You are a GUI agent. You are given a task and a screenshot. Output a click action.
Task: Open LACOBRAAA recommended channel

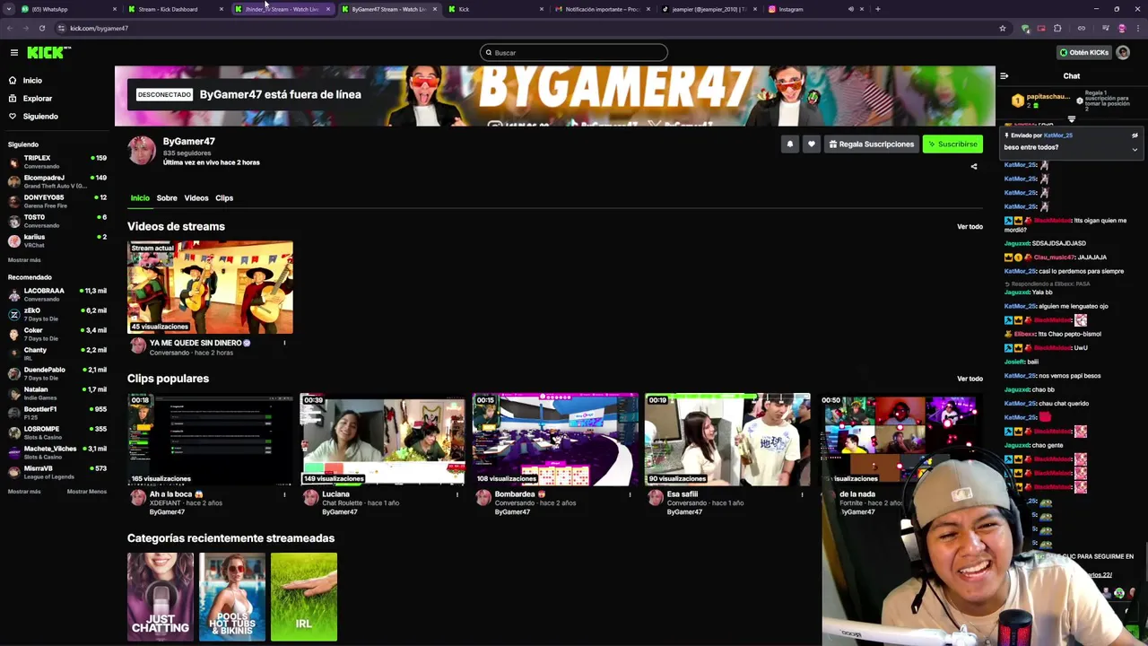[57, 294]
